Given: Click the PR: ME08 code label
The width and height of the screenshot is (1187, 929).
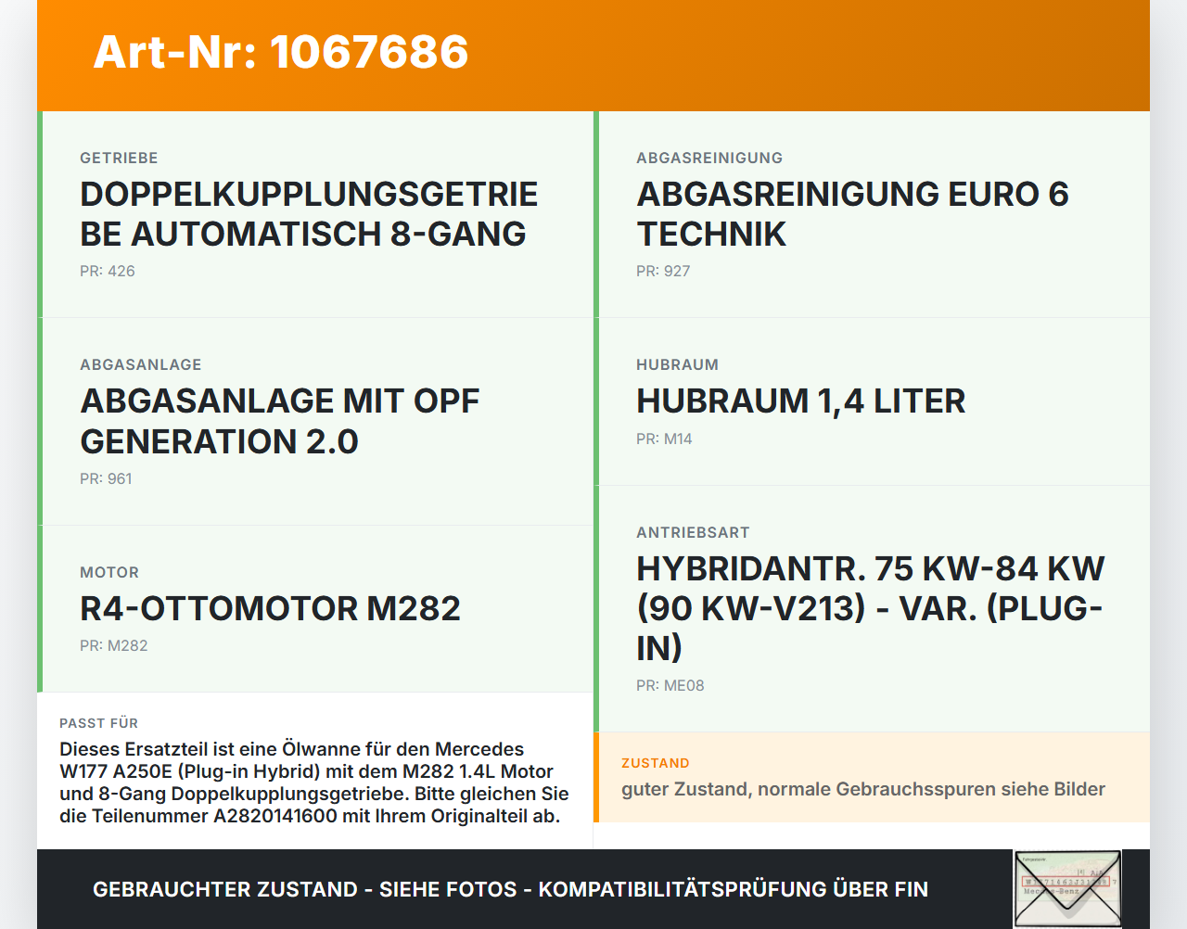Looking at the screenshot, I should [670, 686].
